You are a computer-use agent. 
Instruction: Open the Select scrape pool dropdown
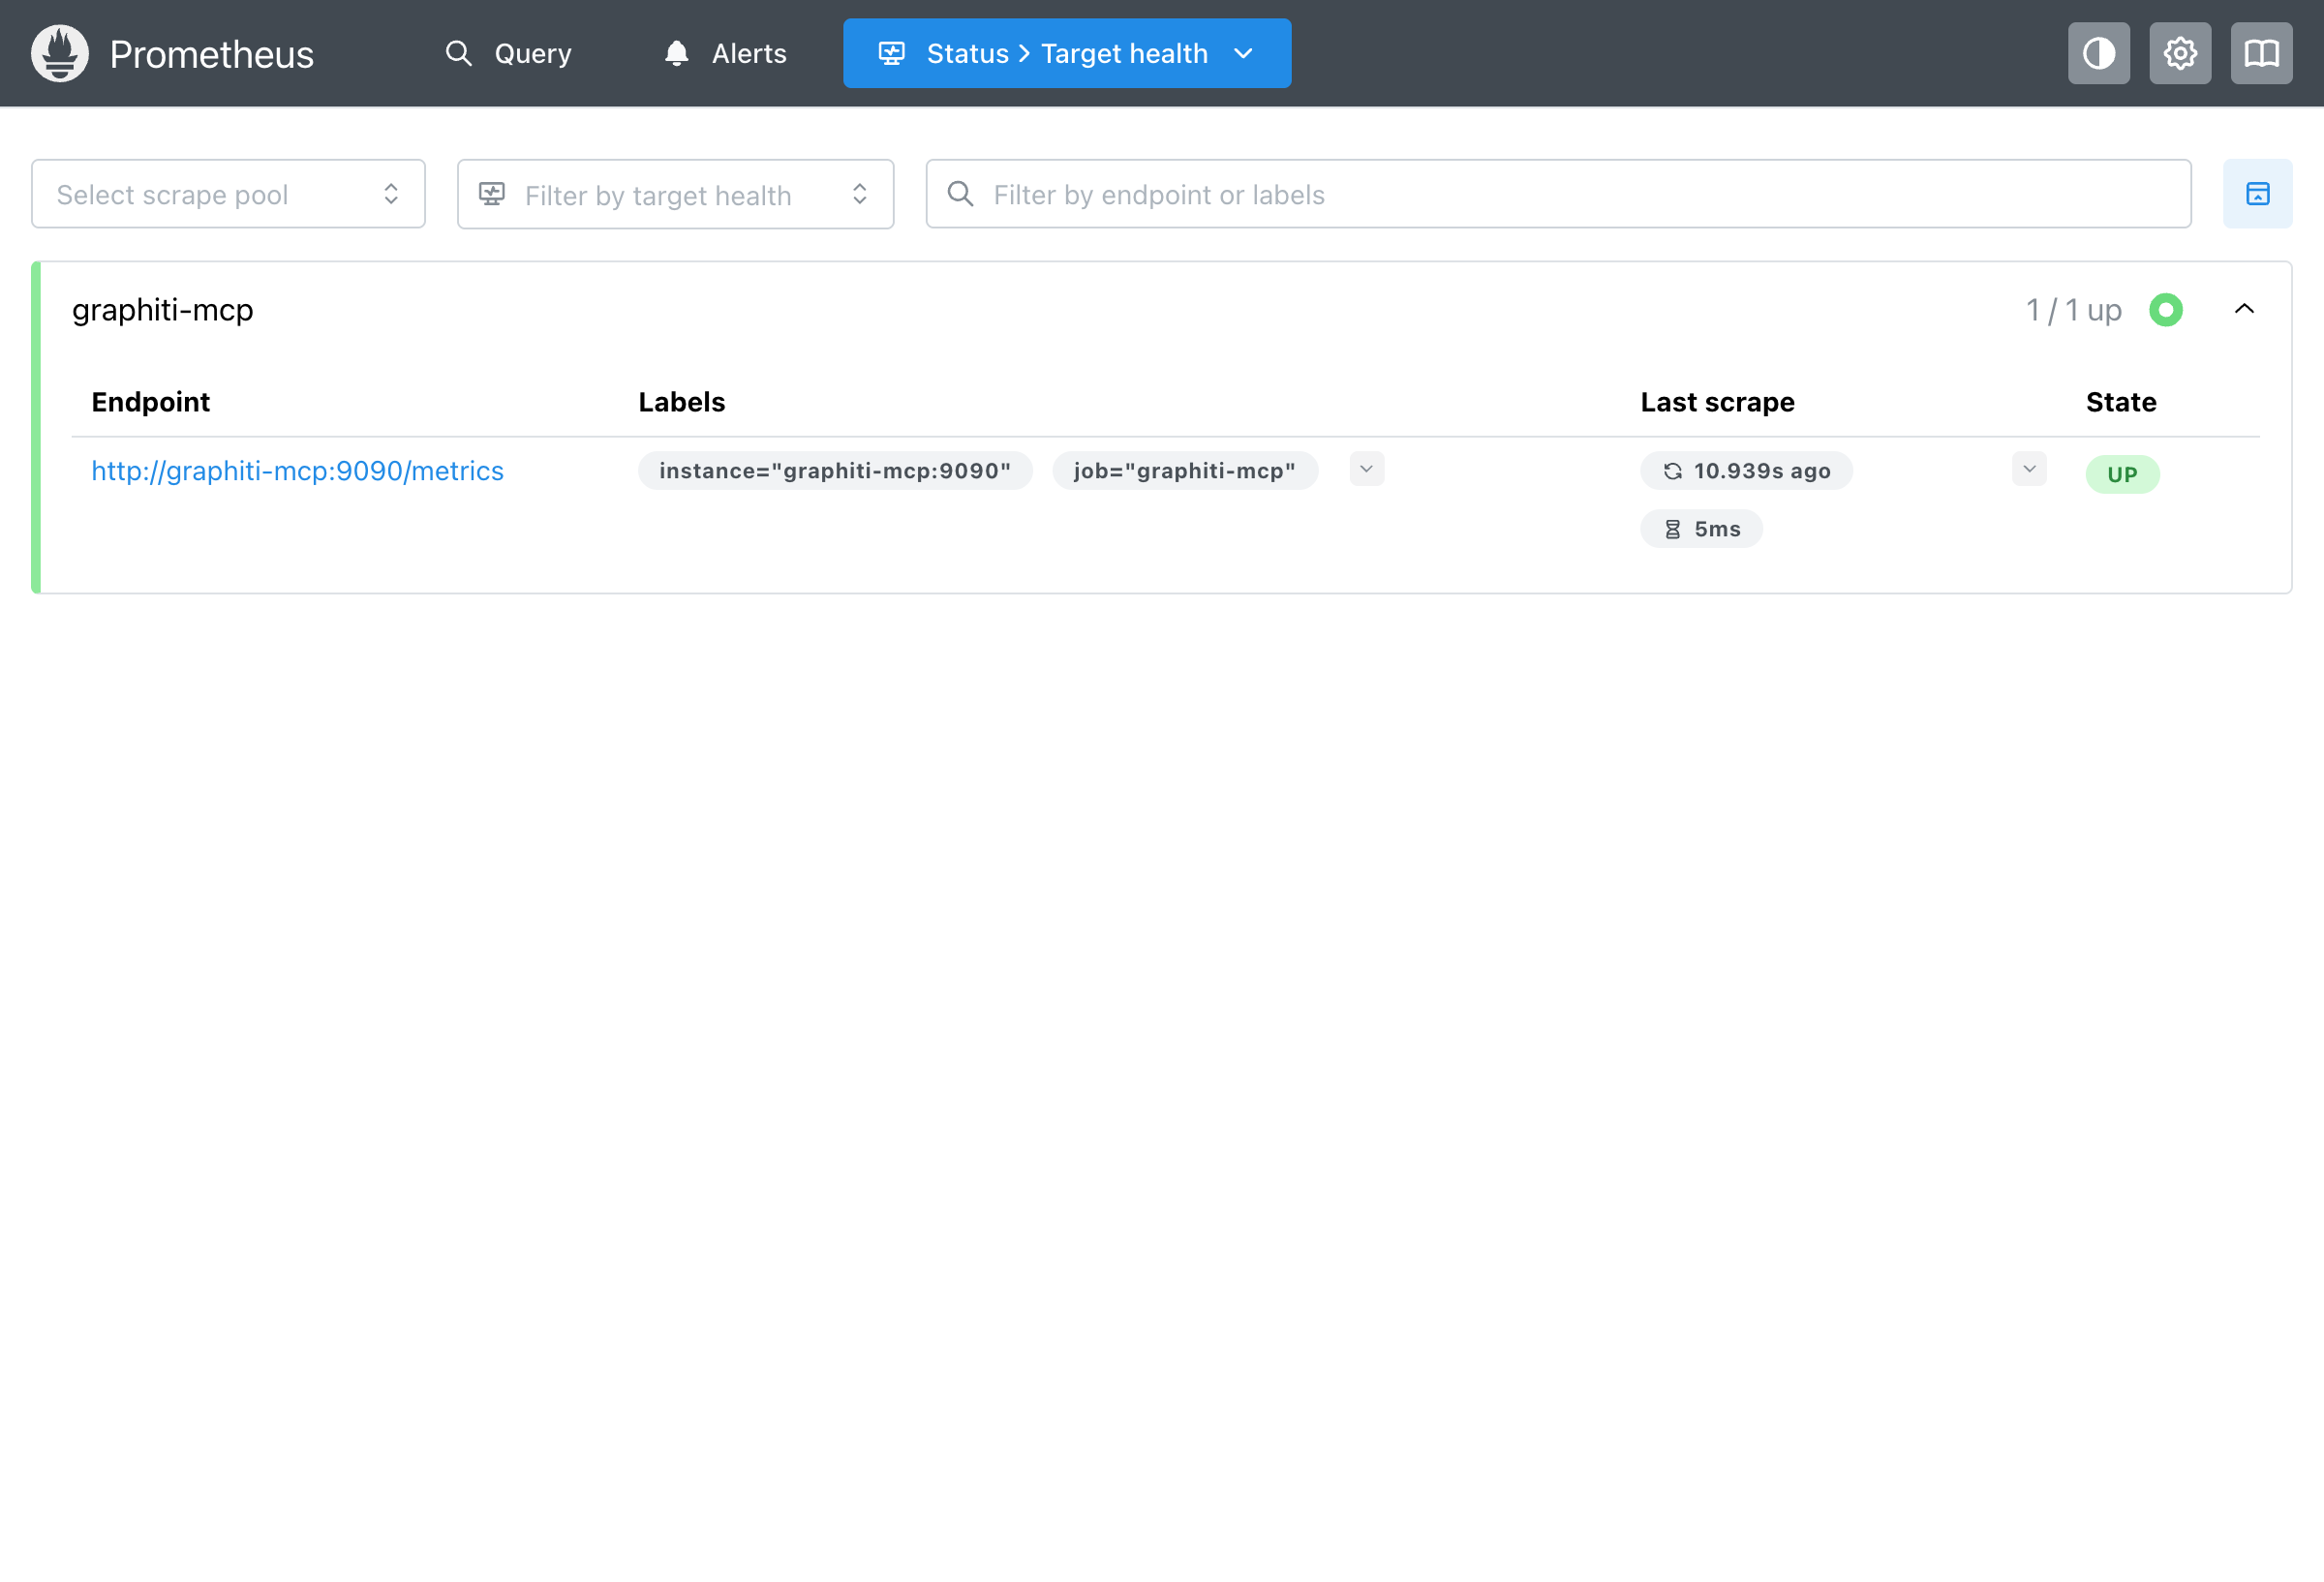pos(228,194)
